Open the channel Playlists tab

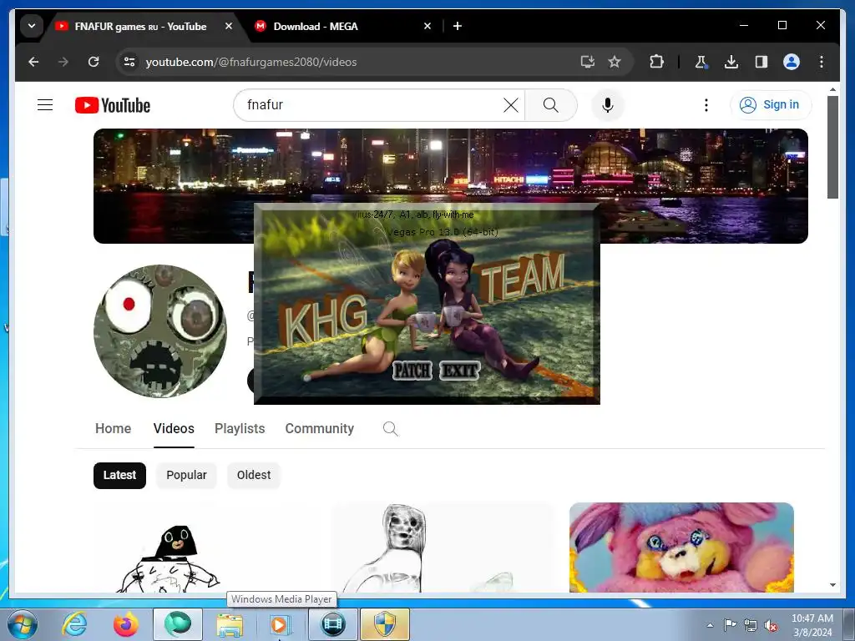click(x=240, y=429)
